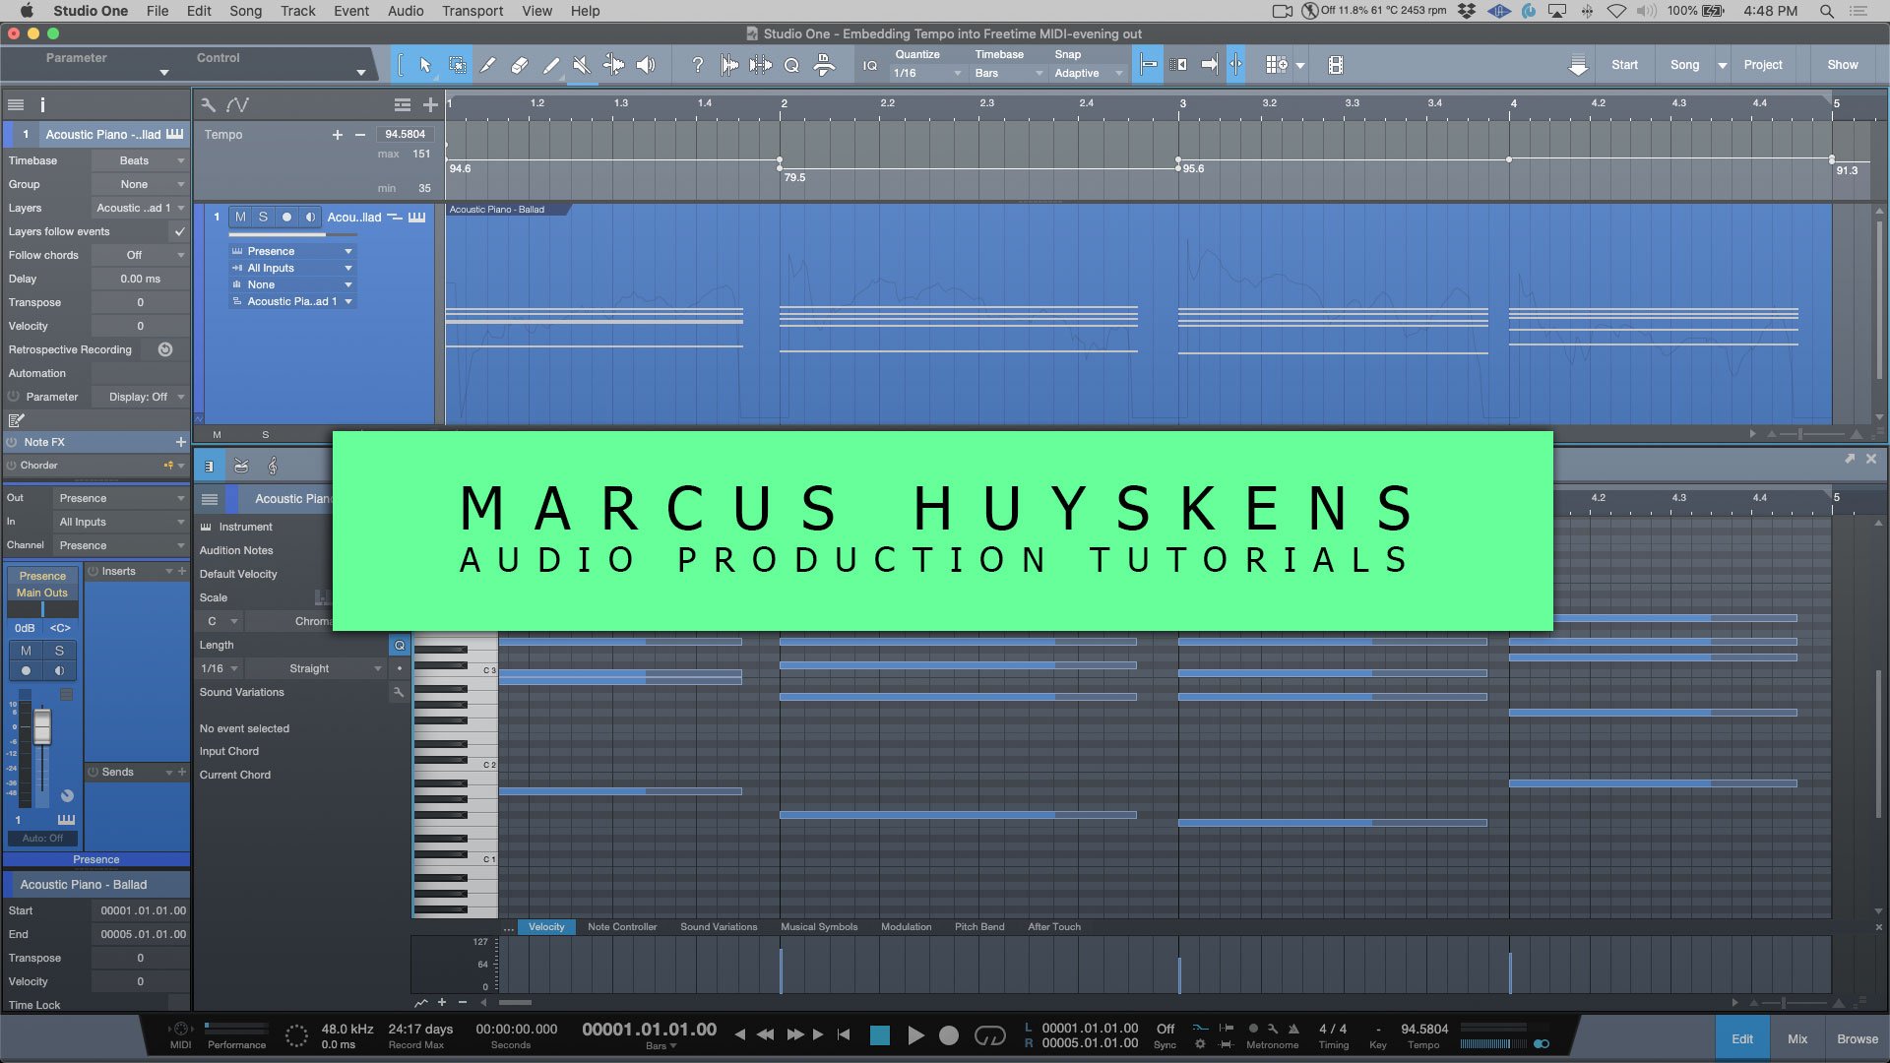This screenshot has width=1890, height=1063.
Task: Click the Record button in transport
Action: [949, 1035]
